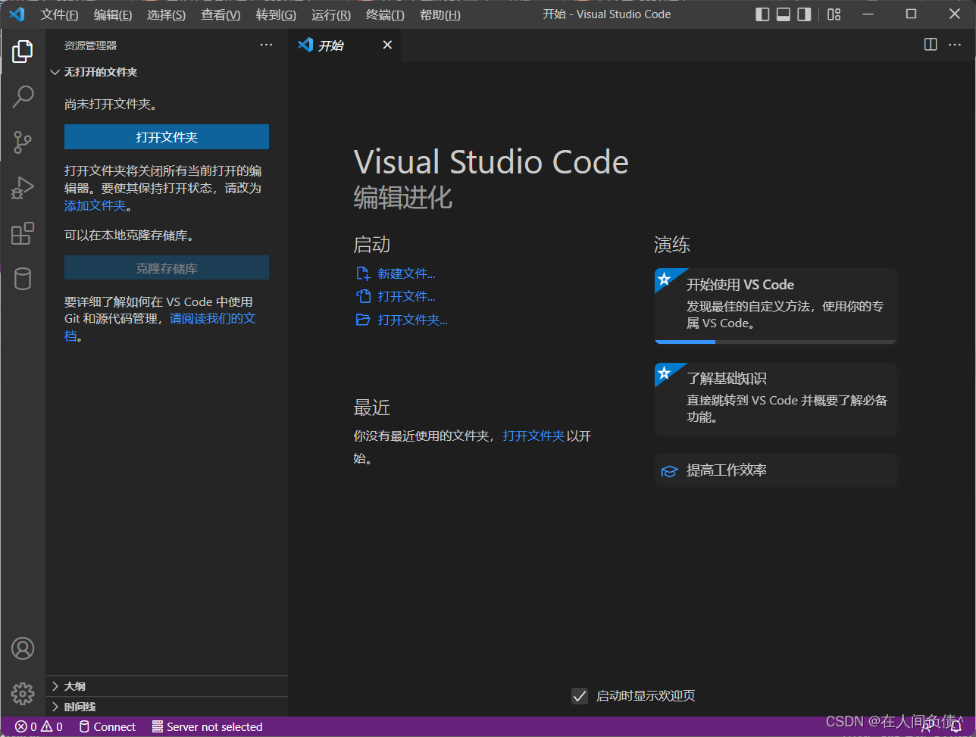Viewport: 976px width, 737px height.
Task: Open the Search view icon
Action: (23, 96)
